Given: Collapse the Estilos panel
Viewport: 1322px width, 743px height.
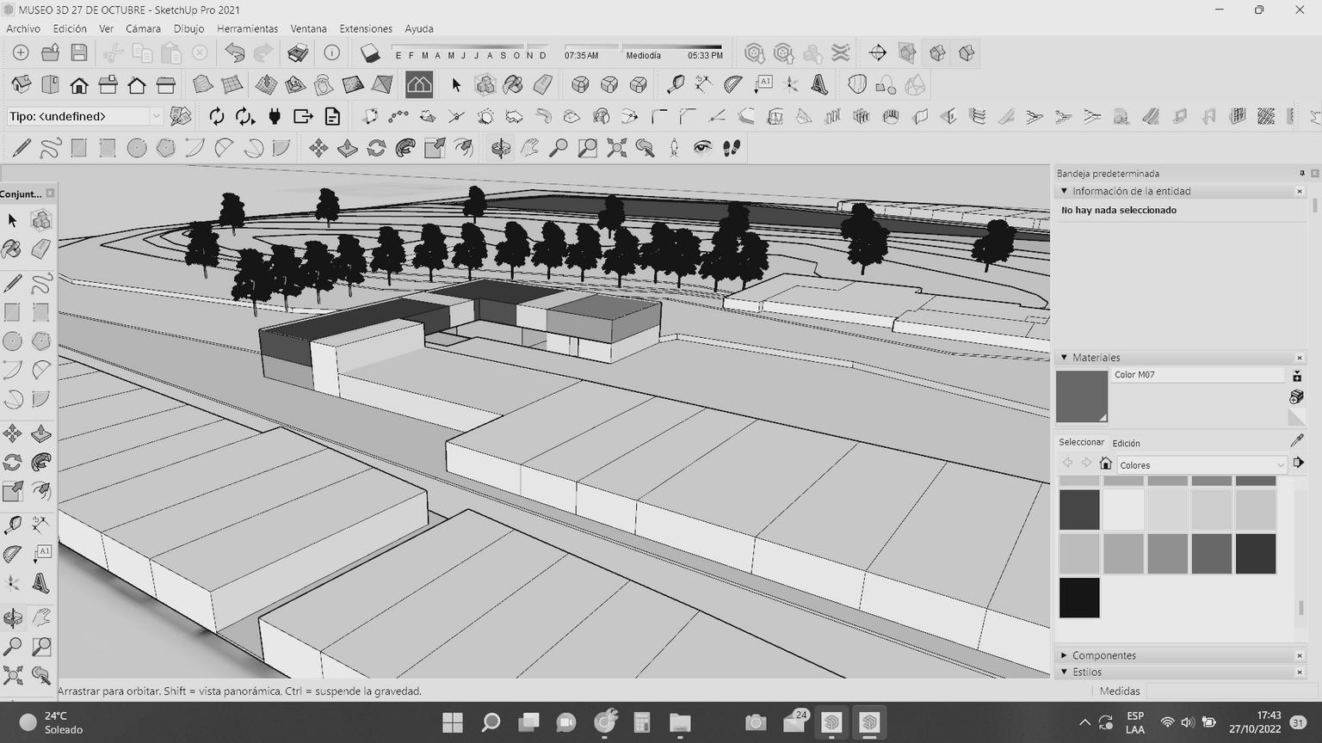Looking at the screenshot, I should coord(1064,672).
